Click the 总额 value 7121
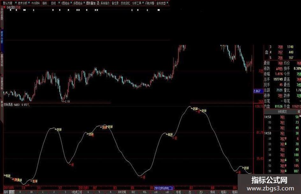Viewport: 301px width, 194px height. 279,90
